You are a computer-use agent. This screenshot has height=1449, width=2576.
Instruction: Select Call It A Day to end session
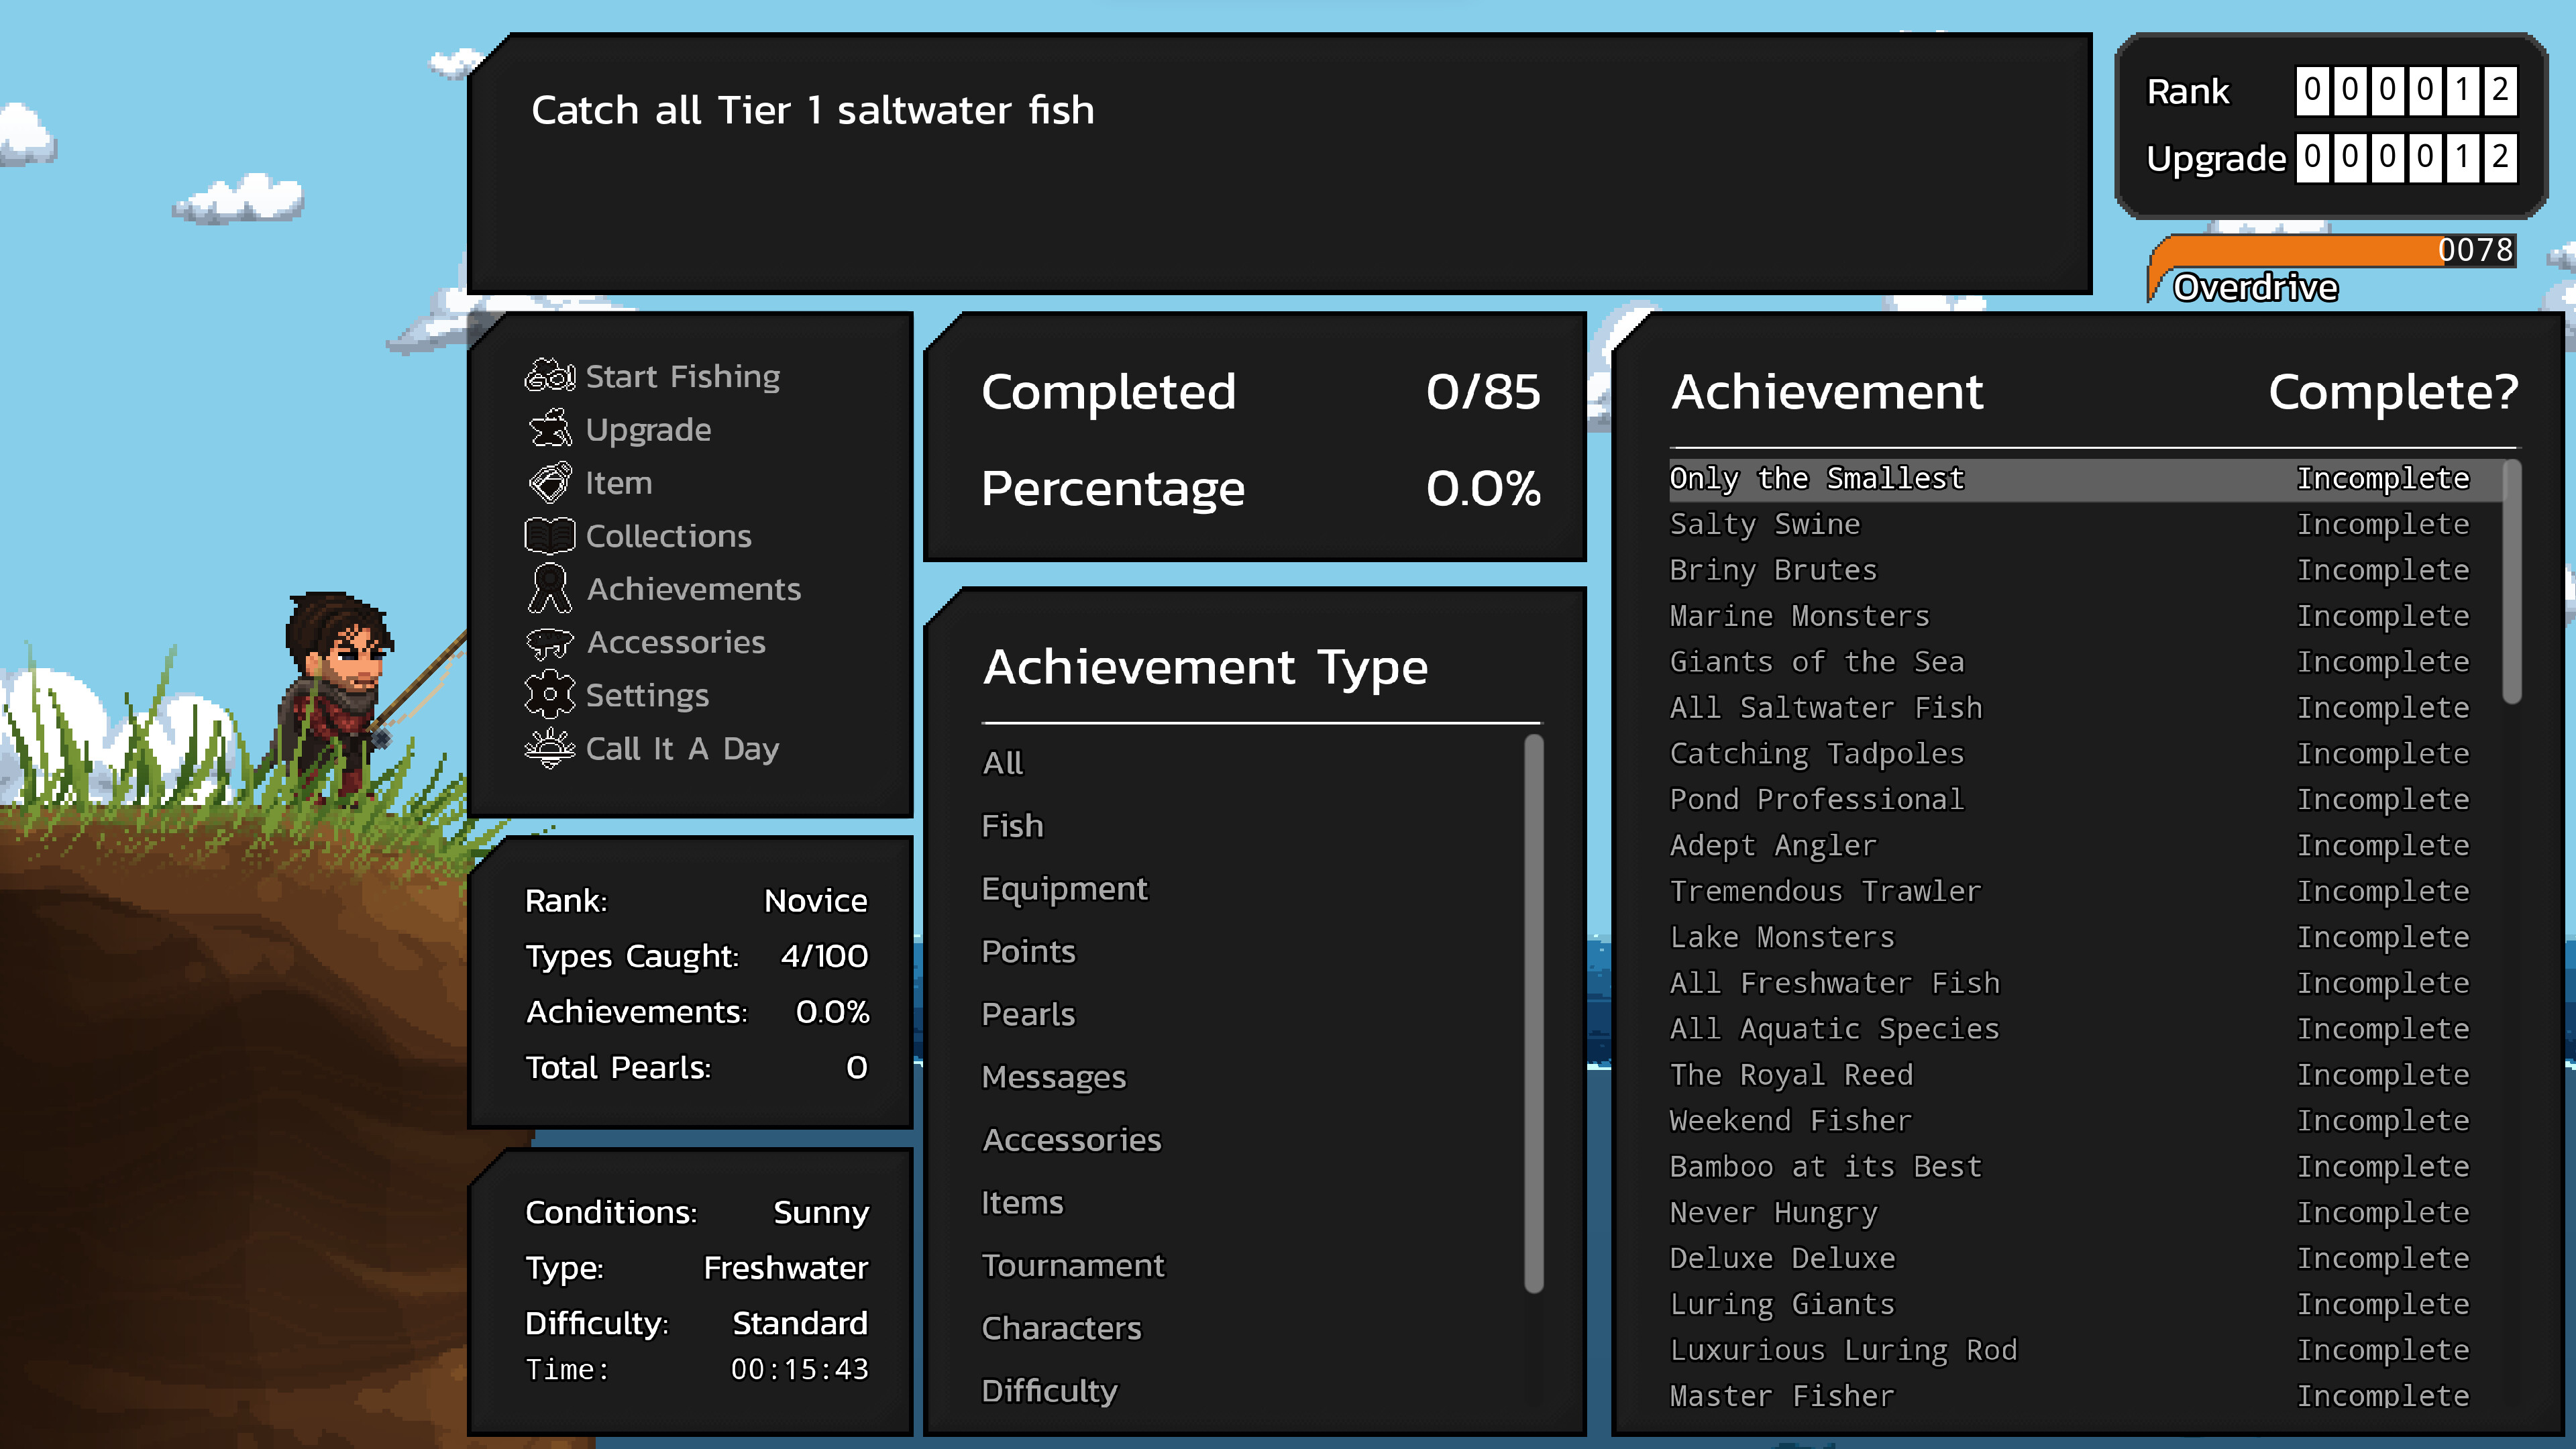[x=682, y=748]
